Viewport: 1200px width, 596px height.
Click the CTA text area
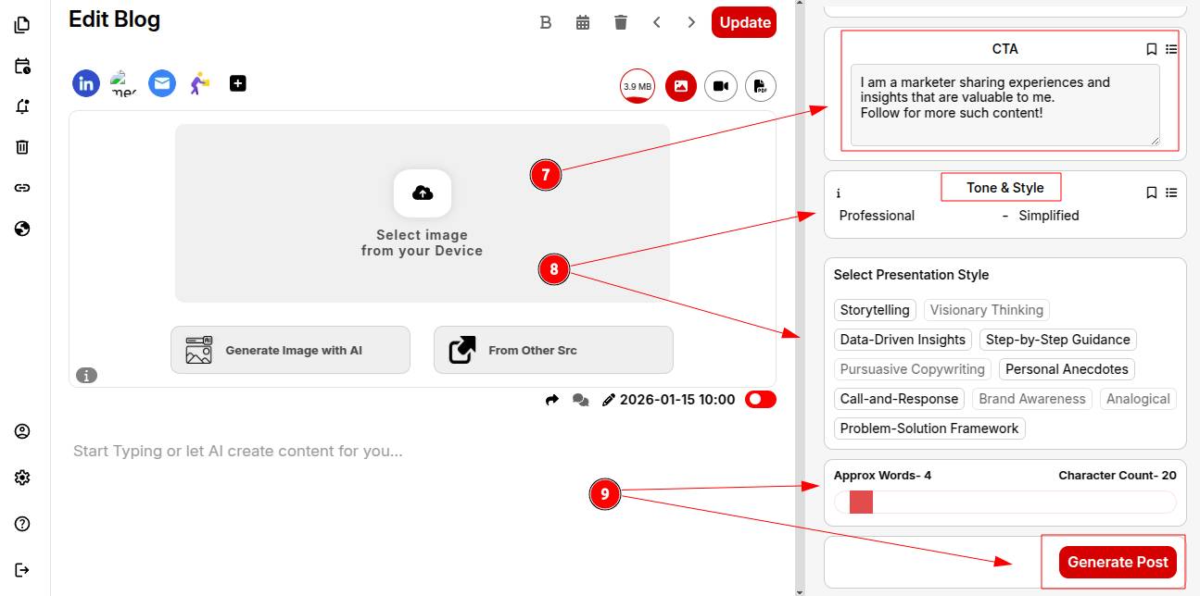tap(1004, 105)
